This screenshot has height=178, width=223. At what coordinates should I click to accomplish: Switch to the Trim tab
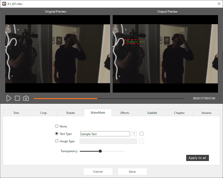pos(16,113)
